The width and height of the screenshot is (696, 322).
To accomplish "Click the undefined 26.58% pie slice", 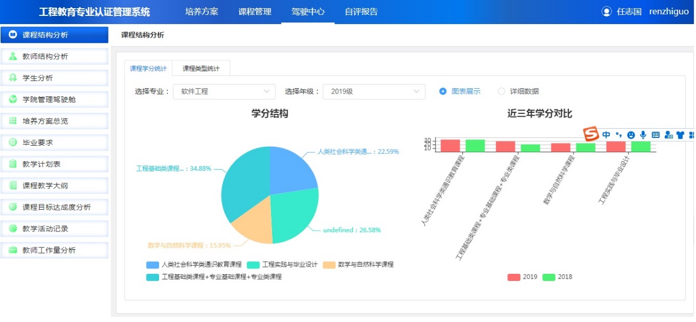I will tap(293, 216).
